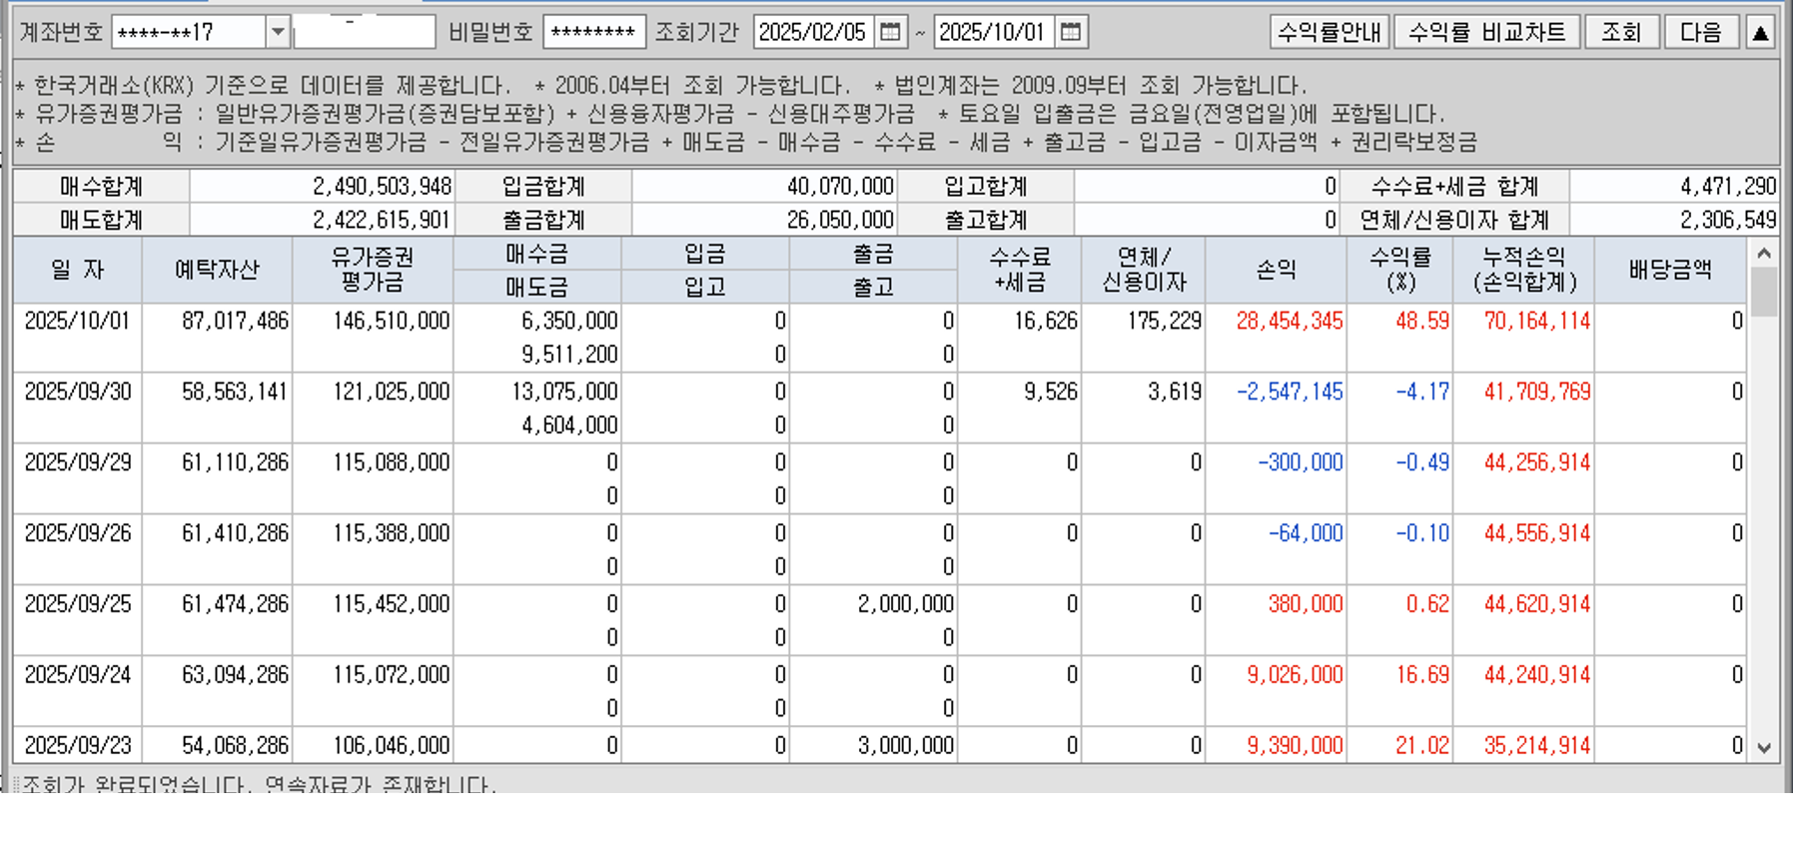Viewport: 1793px width, 863px height.
Task: Expand the account number dropdown
Action: coord(278,32)
